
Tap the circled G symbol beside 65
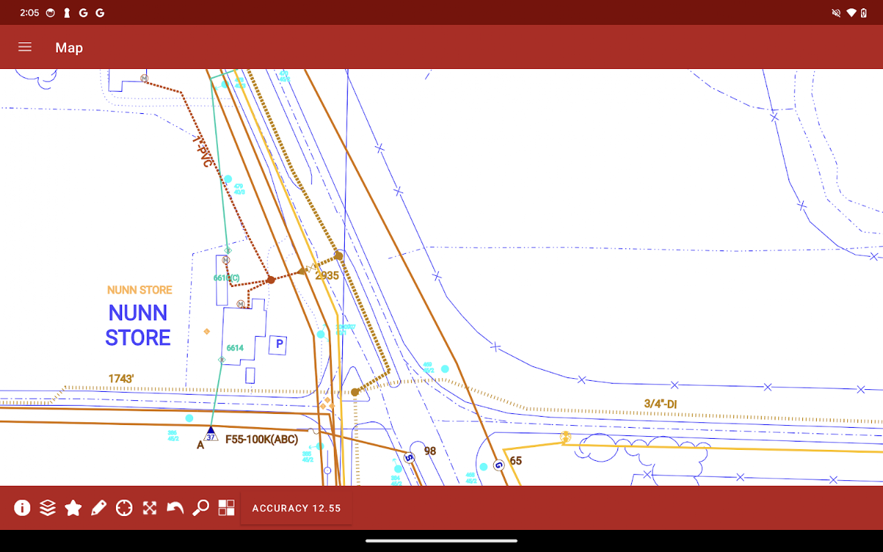(499, 465)
